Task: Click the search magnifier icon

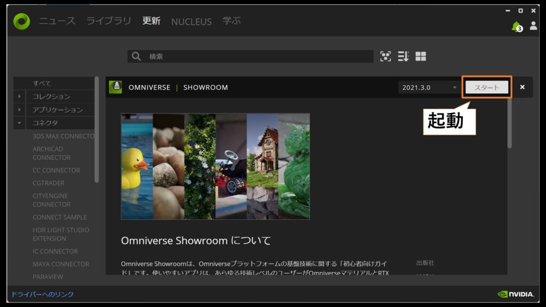Action: (136, 56)
